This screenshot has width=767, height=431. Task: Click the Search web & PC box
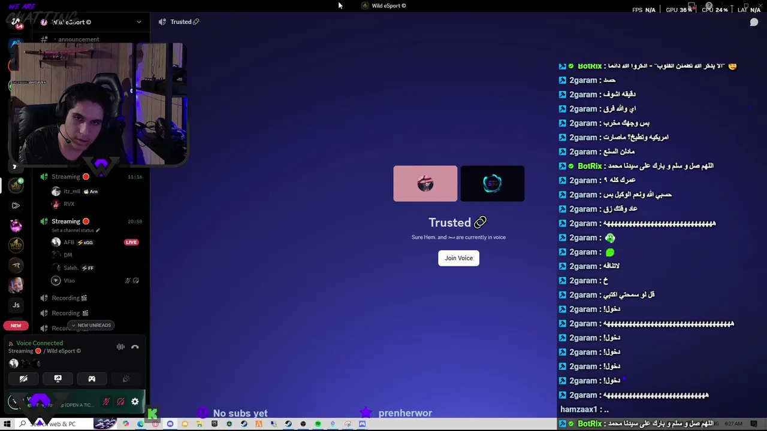54,424
